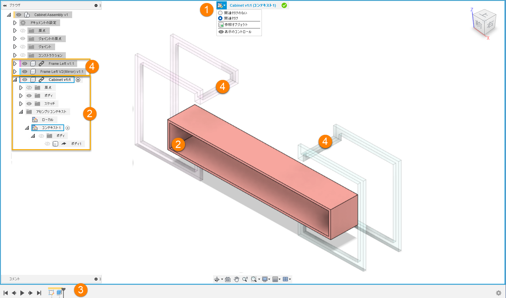Collapse the Cabinet v1:1 component

click(15, 80)
